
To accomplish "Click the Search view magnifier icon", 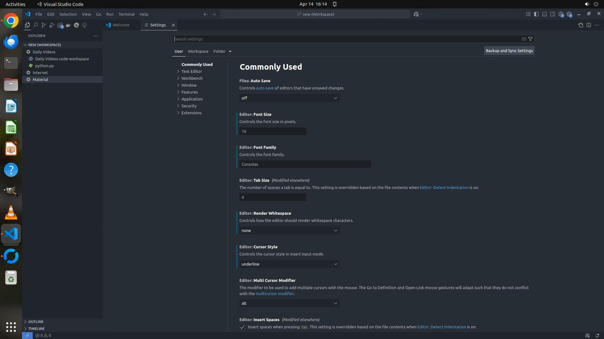I will click(x=36, y=25).
